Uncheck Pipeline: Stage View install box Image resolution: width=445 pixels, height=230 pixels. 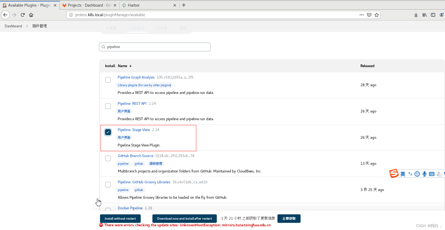click(108, 132)
